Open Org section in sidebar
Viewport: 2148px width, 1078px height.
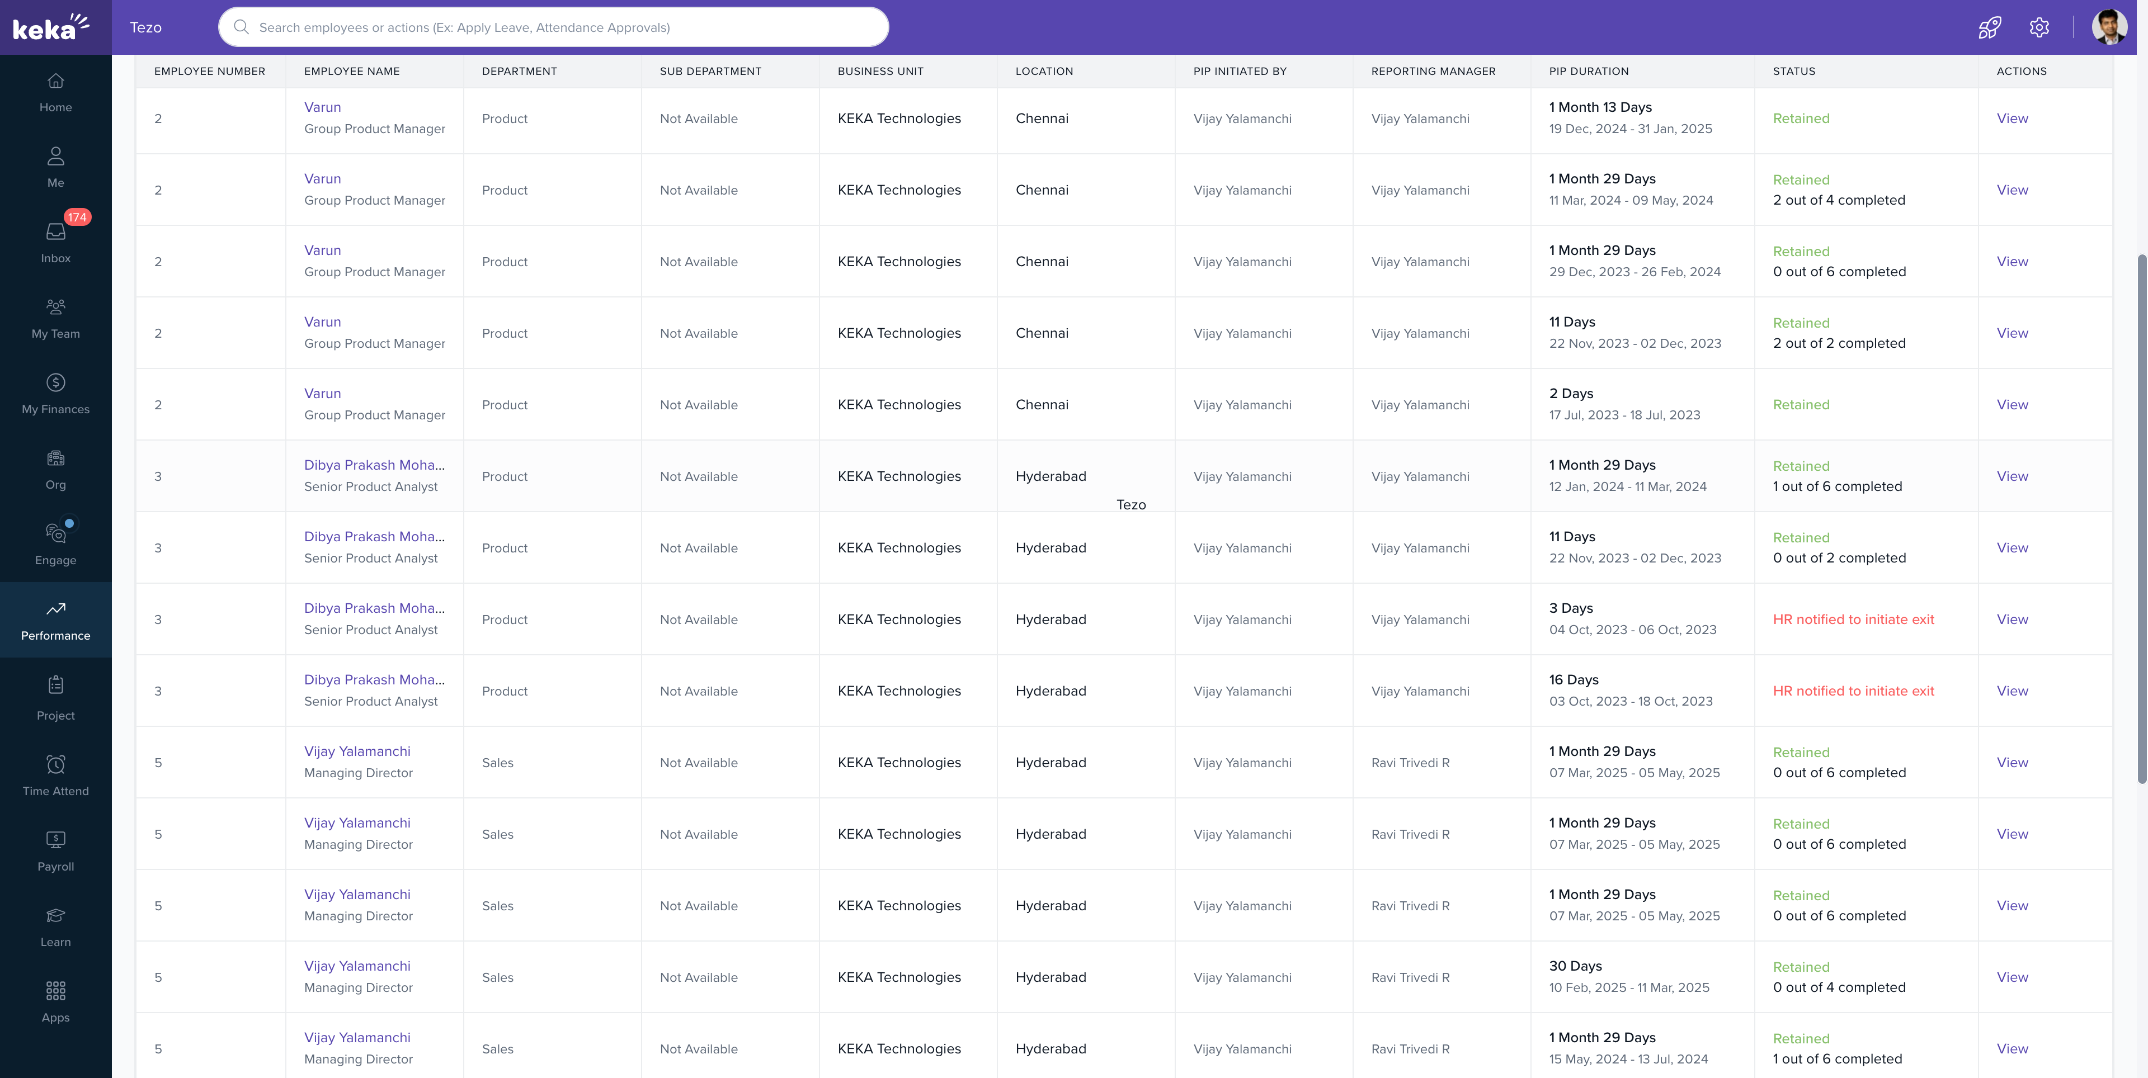click(55, 469)
